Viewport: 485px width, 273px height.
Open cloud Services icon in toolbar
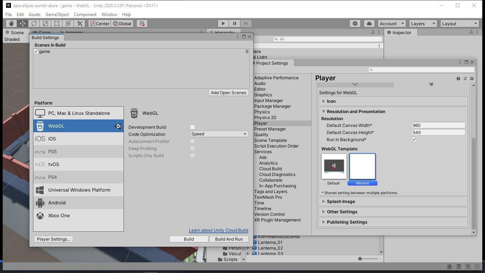pos(369,23)
